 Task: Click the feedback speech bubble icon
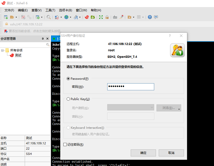[156, 17]
